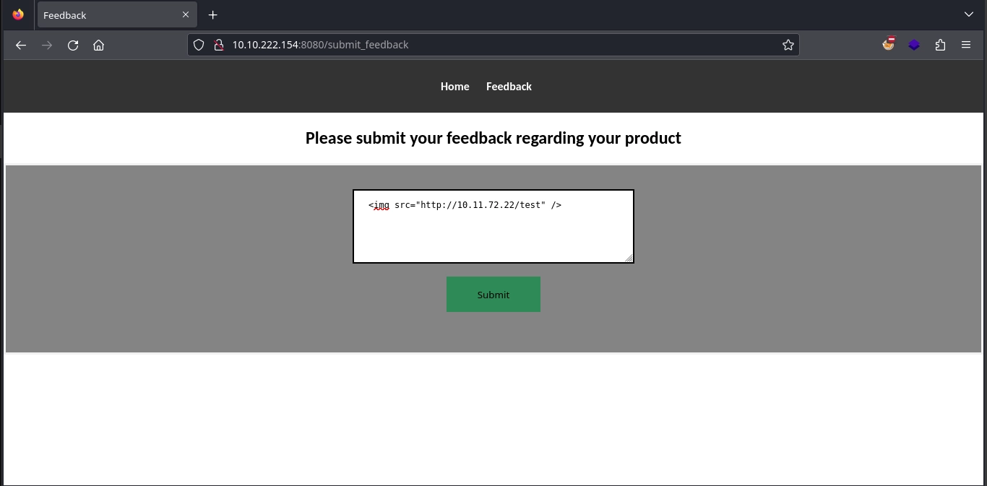Click inside the feedback text area
This screenshot has width=987, height=486.
[493, 226]
